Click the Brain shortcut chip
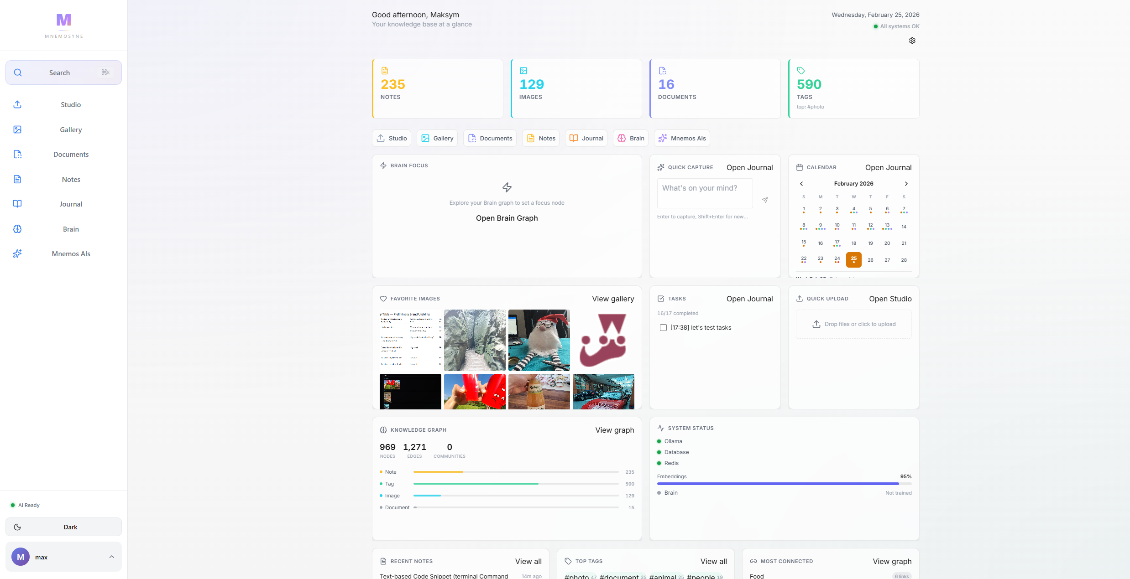Image resolution: width=1130 pixels, height=579 pixels. coord(631,138)
